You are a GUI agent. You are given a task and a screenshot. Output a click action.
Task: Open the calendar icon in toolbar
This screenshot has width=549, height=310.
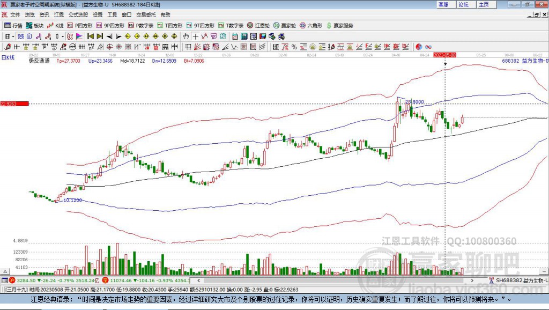(x=235, y=36)
